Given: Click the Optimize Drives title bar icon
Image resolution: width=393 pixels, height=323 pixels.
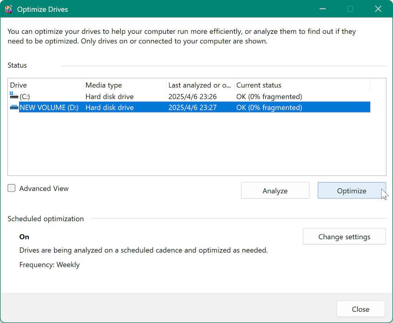Looking at the screenshot, I should tap(9, 9).
